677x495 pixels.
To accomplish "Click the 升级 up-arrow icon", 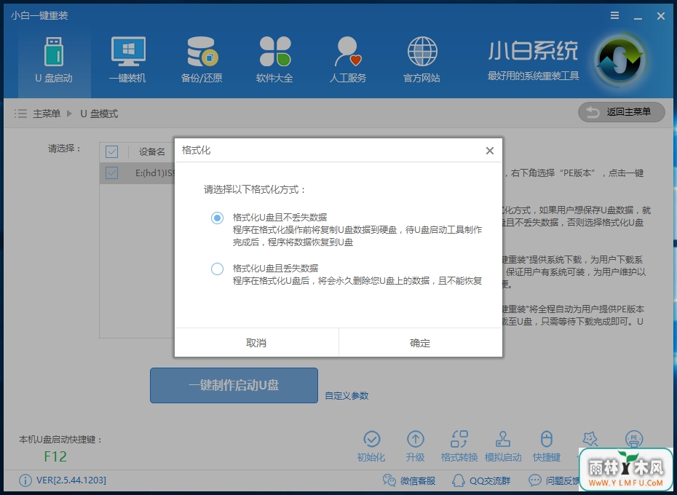I will pyautogui.click(x=416, y=439).
